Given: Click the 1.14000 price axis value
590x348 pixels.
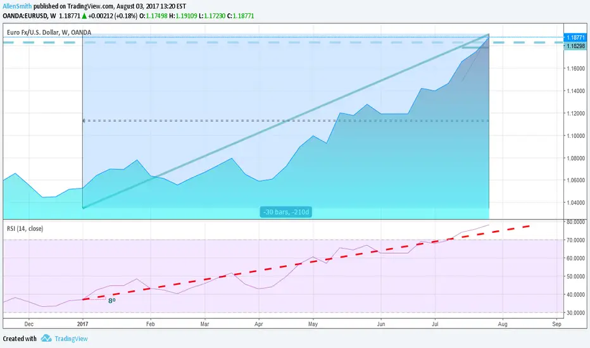Looking at the screenshot, I should [x=575, y=91].
